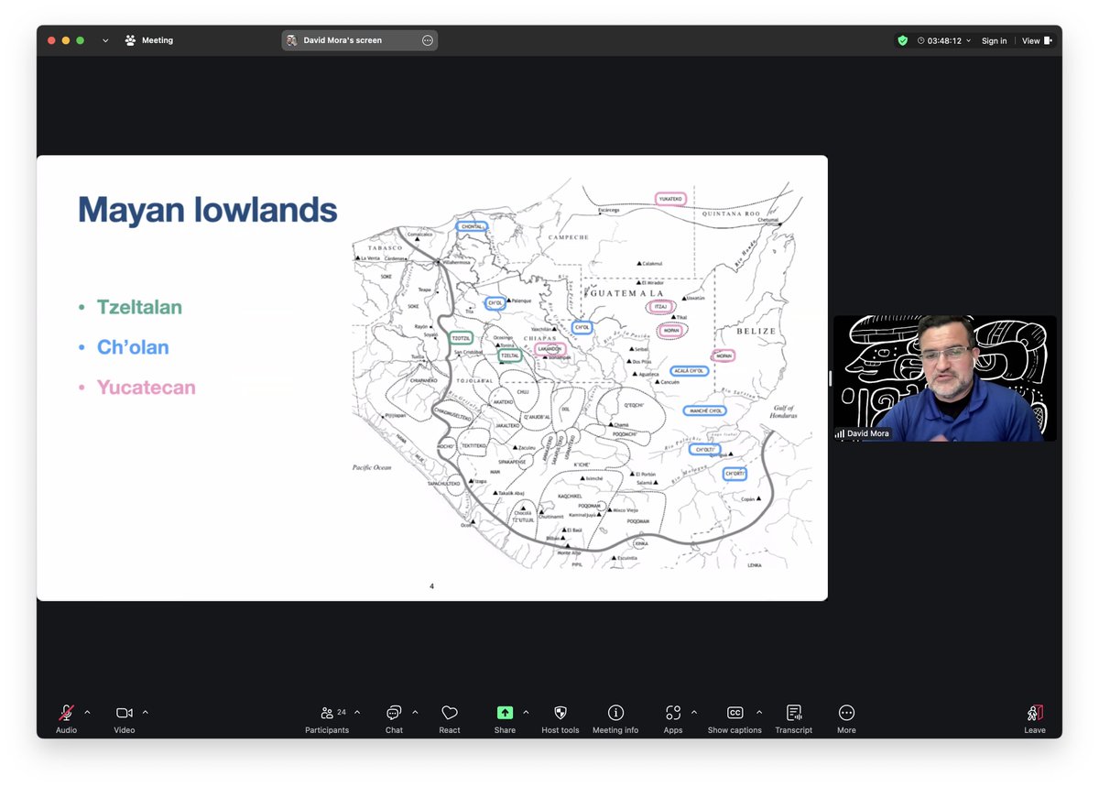
Task: Expand the chevron next to Chat
Action: (415, 712)
